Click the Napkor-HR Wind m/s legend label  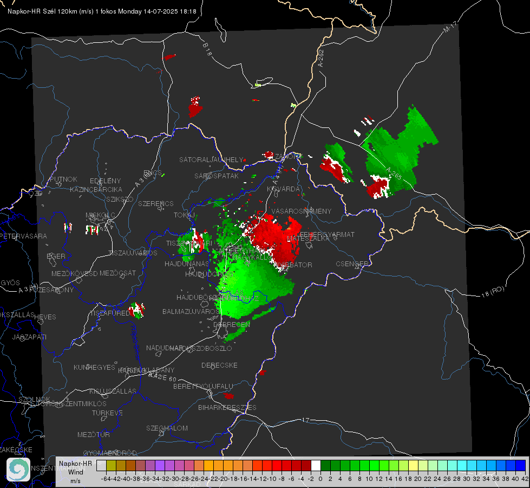point(75,472)
